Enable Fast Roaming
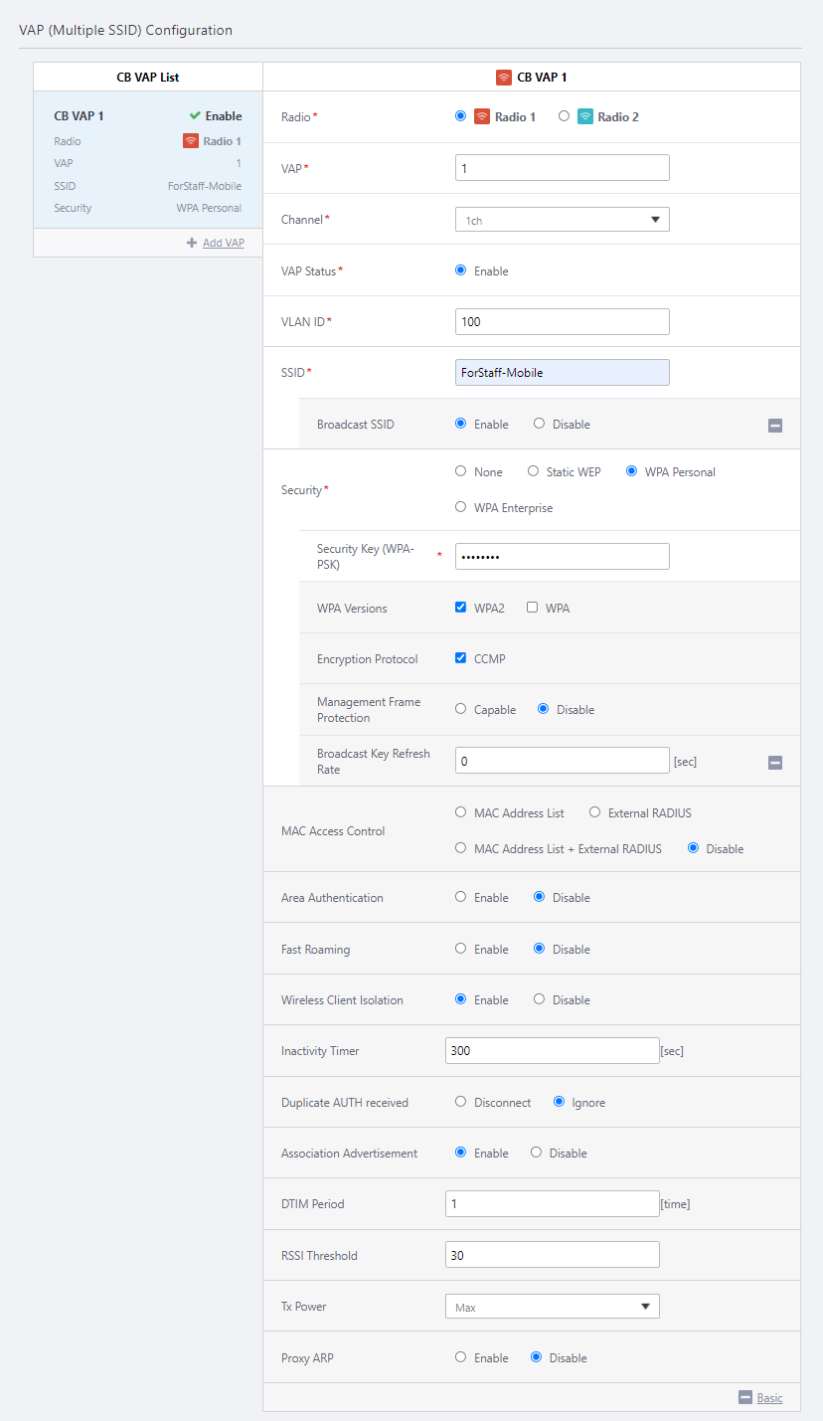823x1421 pixels. coord(460,949)
